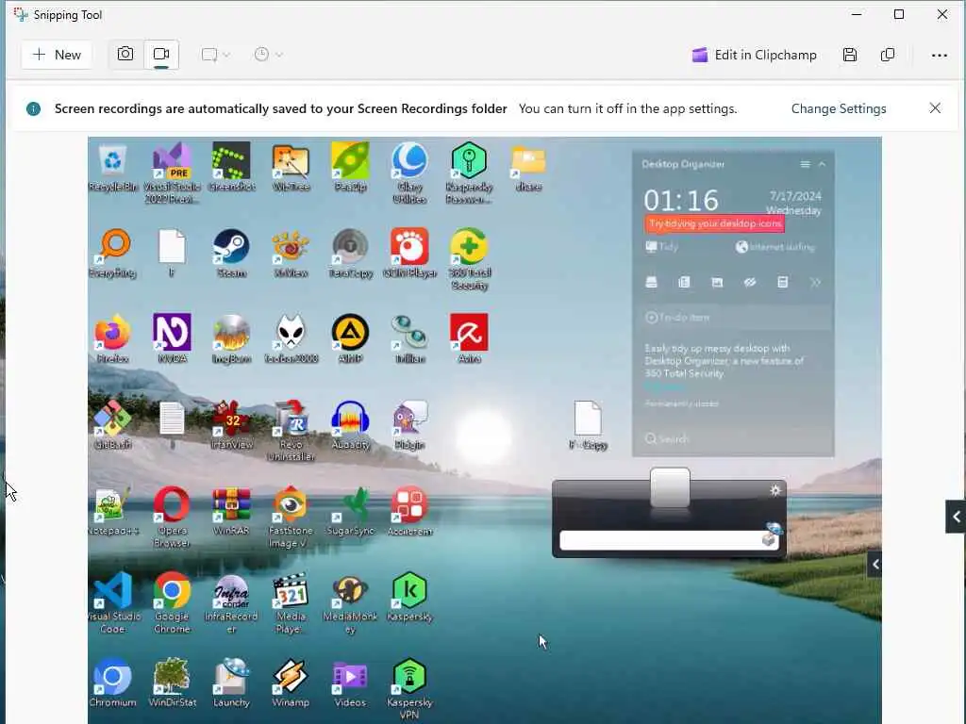Click the PeaZip desktop icon
Screen dimensions: 966x724
(x=350, y=168)
